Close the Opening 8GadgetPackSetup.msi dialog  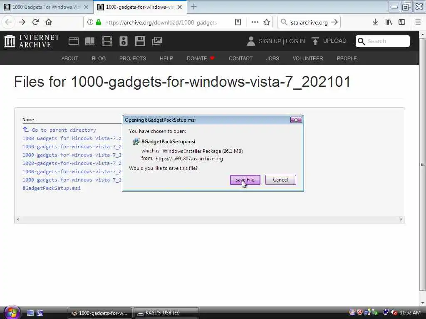pos(296,120)
